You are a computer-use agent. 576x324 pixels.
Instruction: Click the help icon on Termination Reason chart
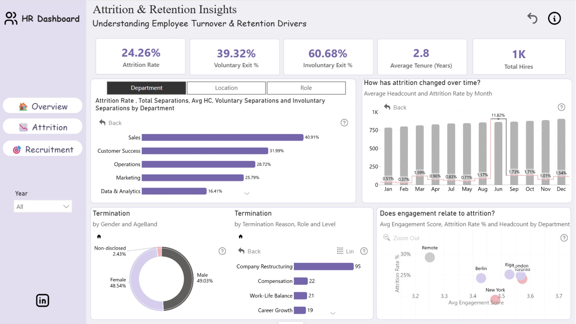click(364, 251)
